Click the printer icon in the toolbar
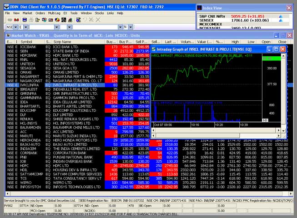This screenshot has width=297, height=218. tap(31, 20)
